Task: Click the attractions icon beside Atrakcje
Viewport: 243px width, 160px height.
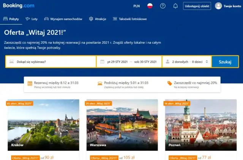Action: (x=91, y=19)
